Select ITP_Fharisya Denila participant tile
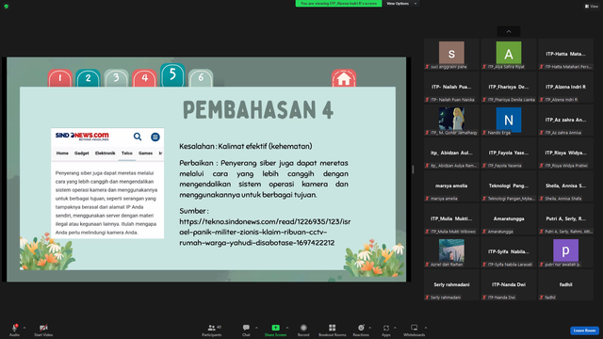 pos(509,88)
